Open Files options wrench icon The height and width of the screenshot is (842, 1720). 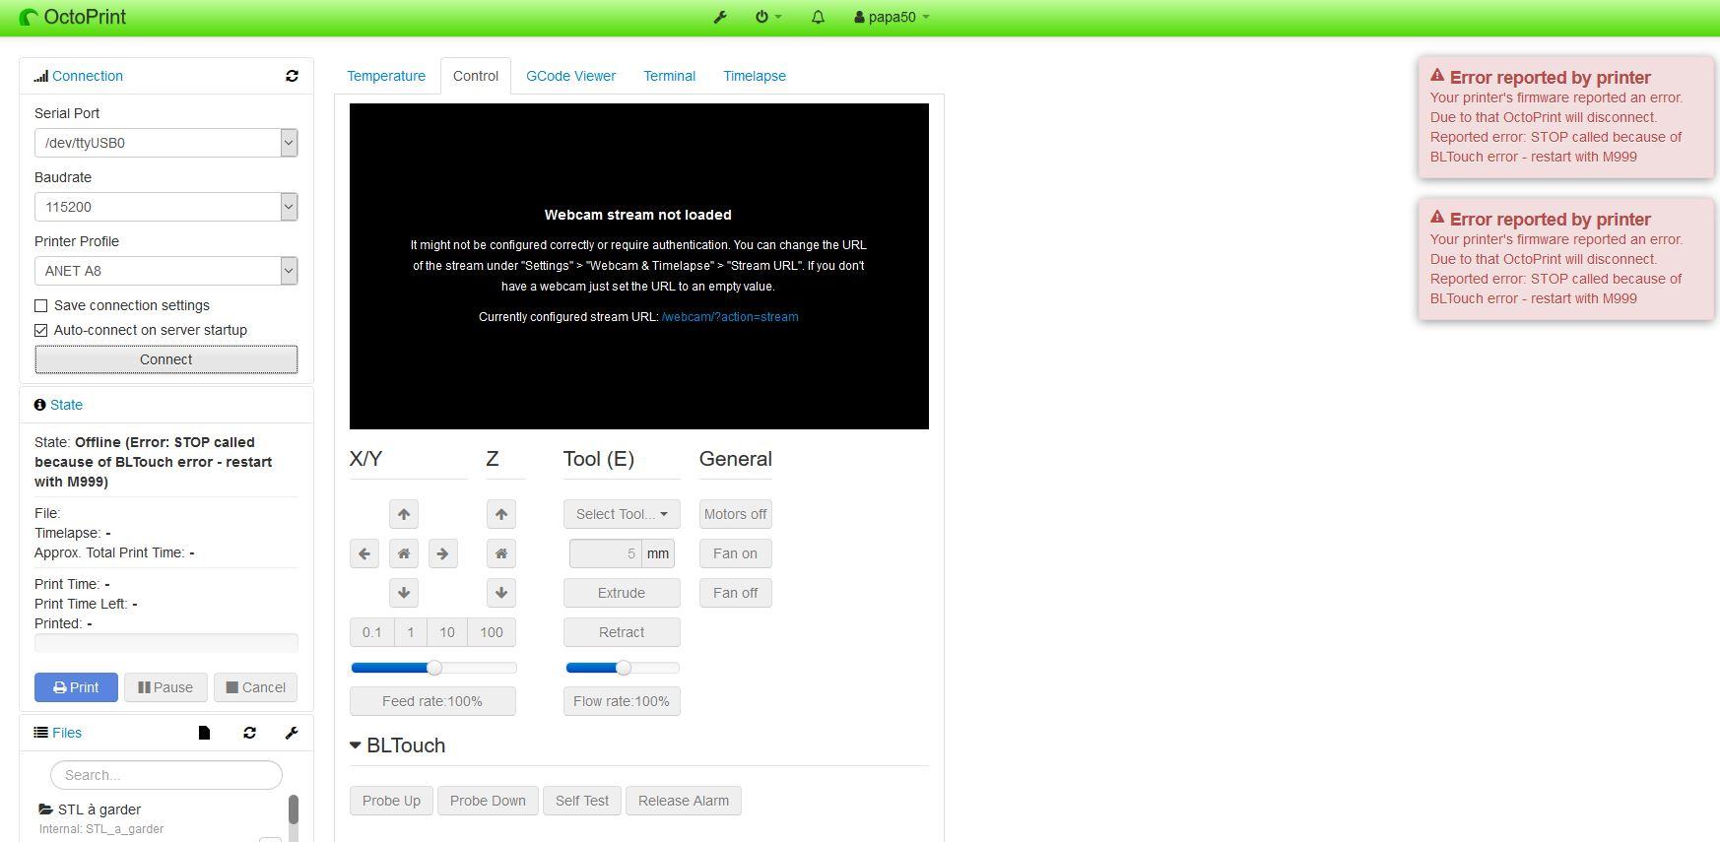(x=292, y=733)
